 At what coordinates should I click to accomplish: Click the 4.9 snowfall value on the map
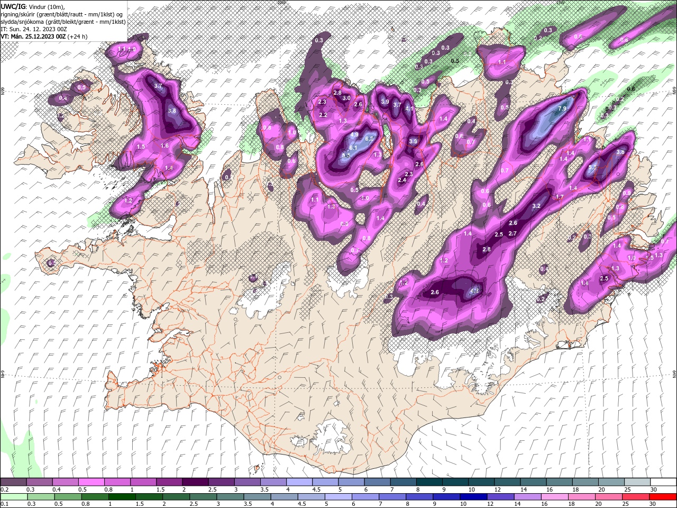(354, 135)
